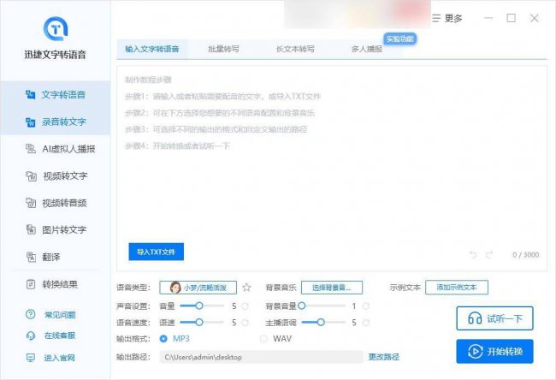This screenshot has height=380, width=556.
Task: Open 图片转文字 in sidebar
Action: click(x=56, y=229)
